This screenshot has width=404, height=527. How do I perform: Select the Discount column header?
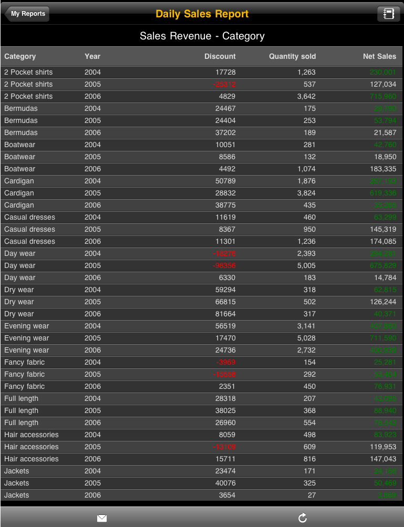pyautogui.click(x=220, y=56)
